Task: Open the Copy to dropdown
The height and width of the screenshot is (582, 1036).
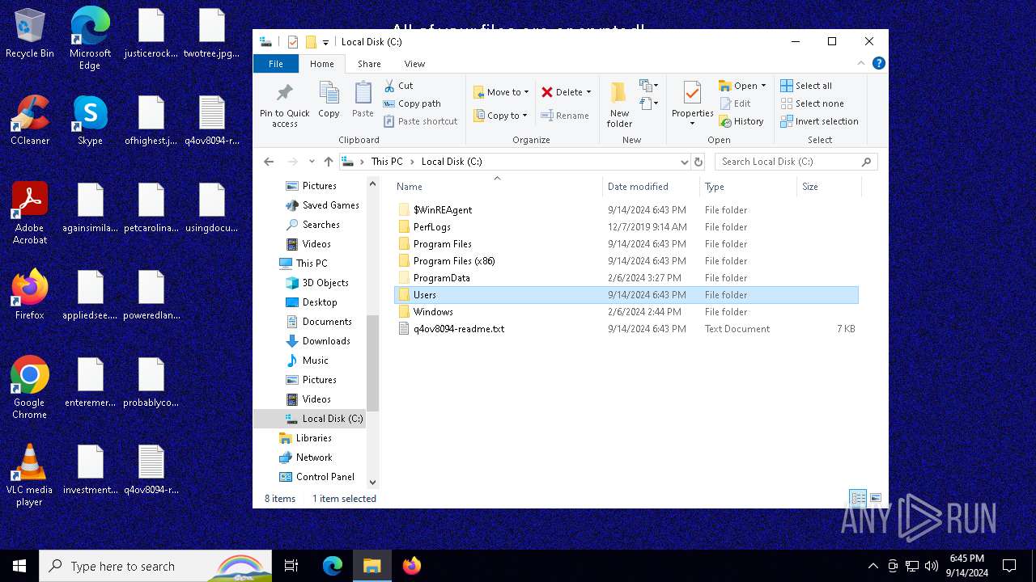Action: pyautogui.click(x=500, y=116)
